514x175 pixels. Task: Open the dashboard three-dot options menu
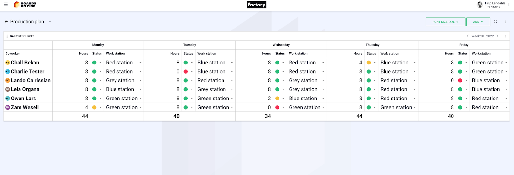[505, 22]
